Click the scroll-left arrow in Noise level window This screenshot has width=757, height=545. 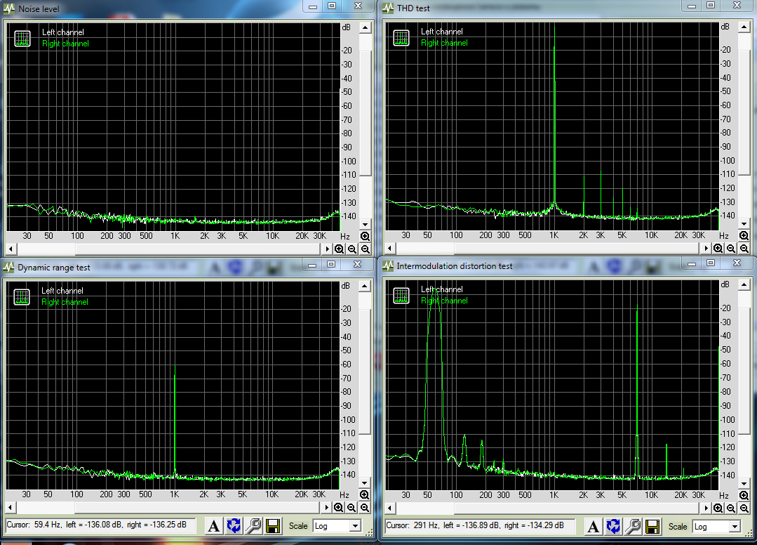coord(11,249)
